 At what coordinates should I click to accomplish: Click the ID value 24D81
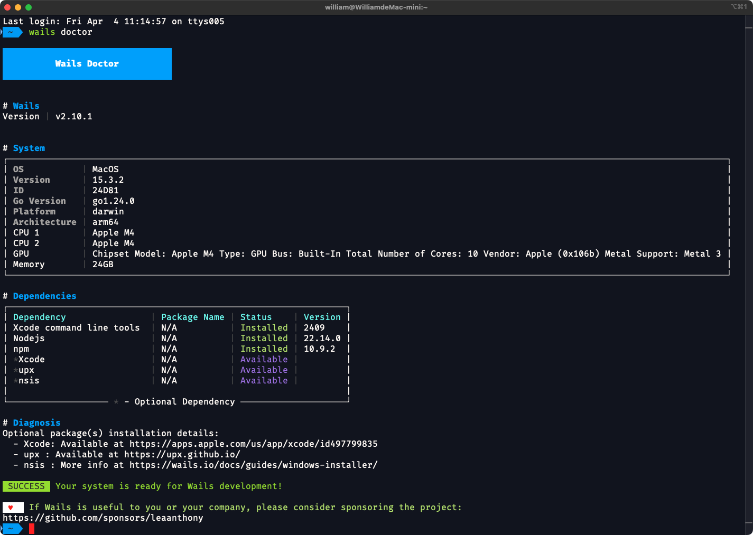pyautogui.click(x=106, y=191)
